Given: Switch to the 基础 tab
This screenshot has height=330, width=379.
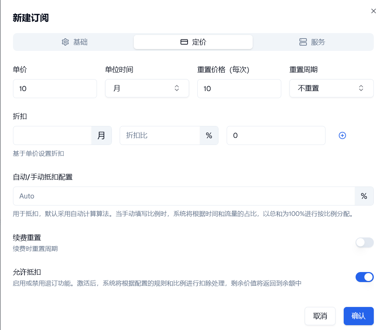Looking at the screenshot, I should point(74,42).
